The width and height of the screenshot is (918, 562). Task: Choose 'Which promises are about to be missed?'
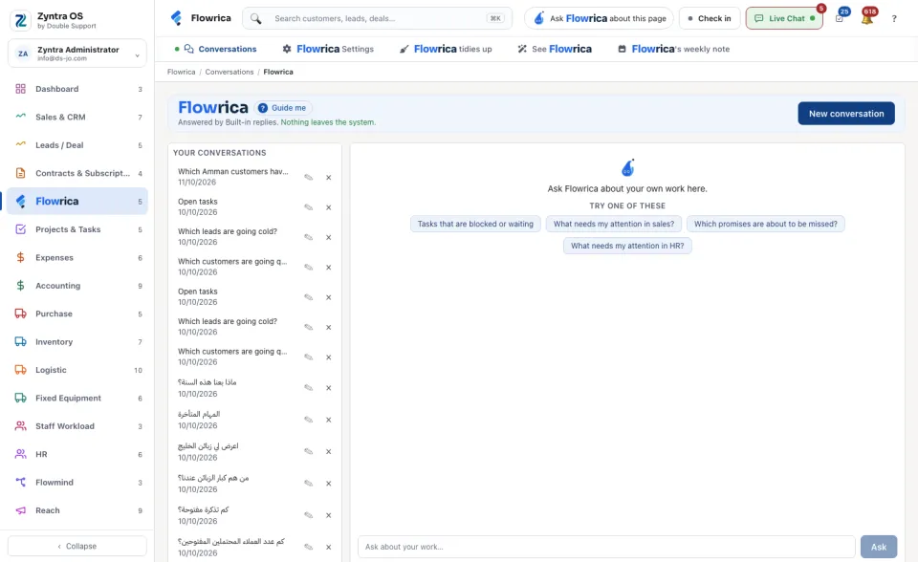coord(766,224)
